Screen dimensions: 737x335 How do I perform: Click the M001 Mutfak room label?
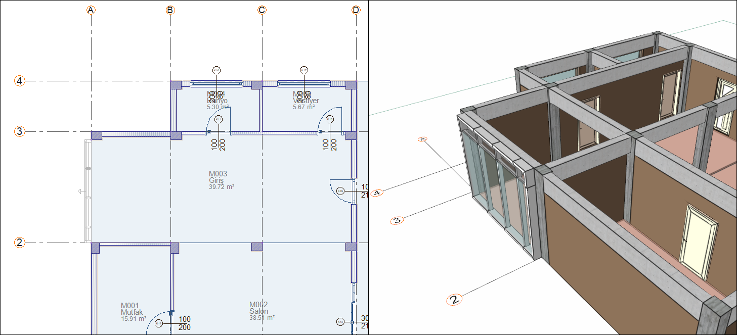tap(134, 312)
